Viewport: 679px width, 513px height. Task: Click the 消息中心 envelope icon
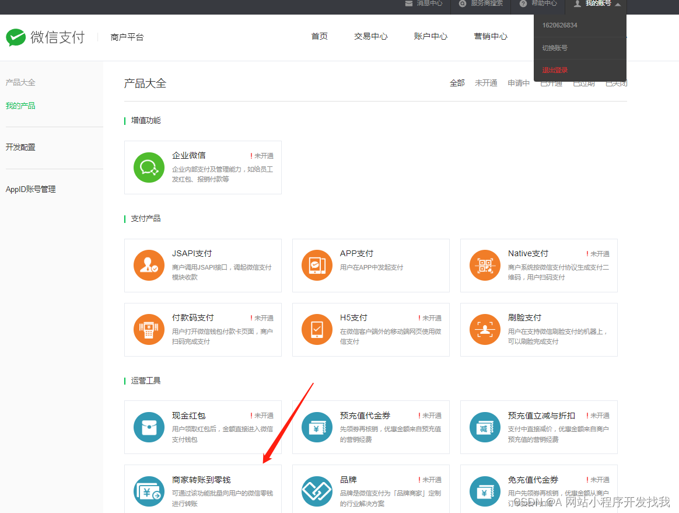[409, 4]
